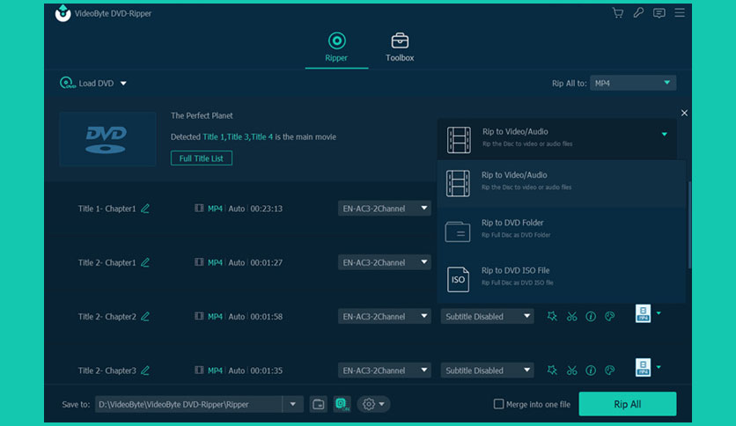Click the Title 1 link
This screenshot has height=426, width=736.
click(213, 136)
